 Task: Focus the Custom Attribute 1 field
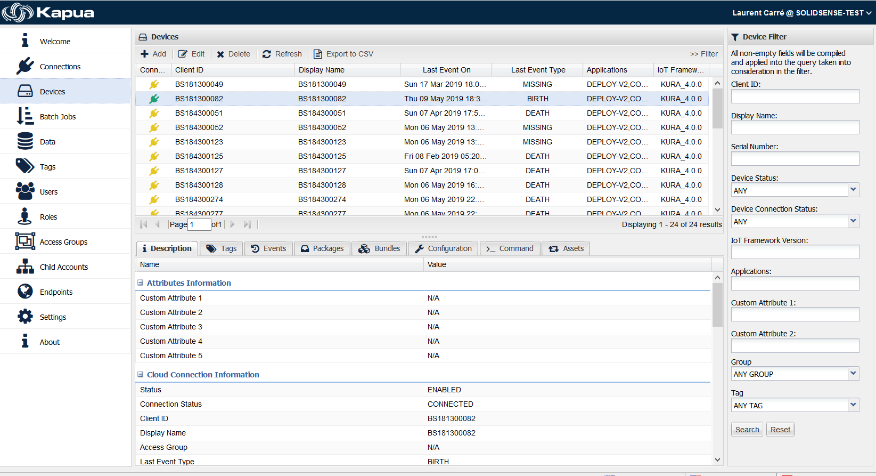[795, 314]
